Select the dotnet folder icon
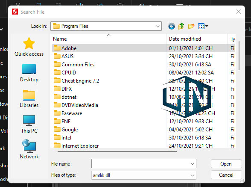 point(57,97)
